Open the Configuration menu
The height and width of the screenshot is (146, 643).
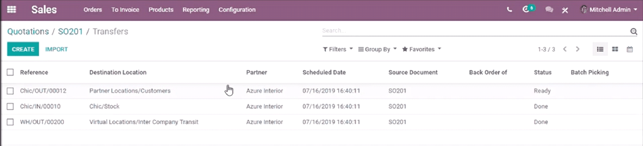(237, 10)
